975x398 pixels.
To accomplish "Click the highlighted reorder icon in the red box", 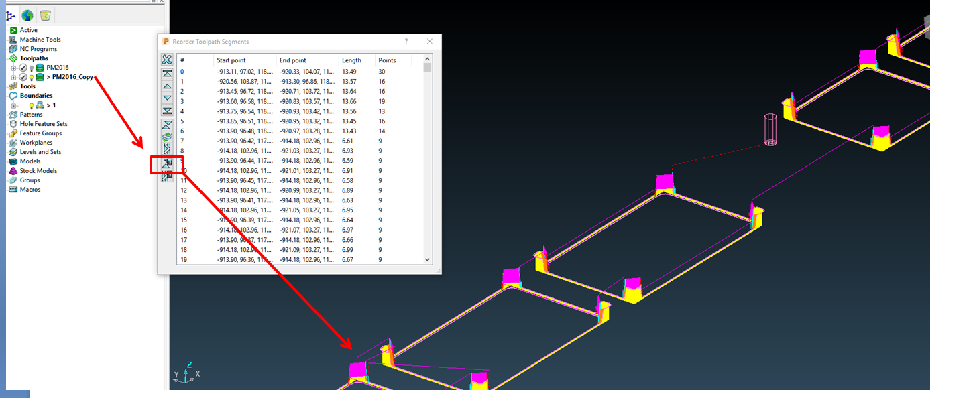I will [x=166, y=164].
